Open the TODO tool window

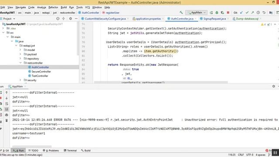coord(33,150)
